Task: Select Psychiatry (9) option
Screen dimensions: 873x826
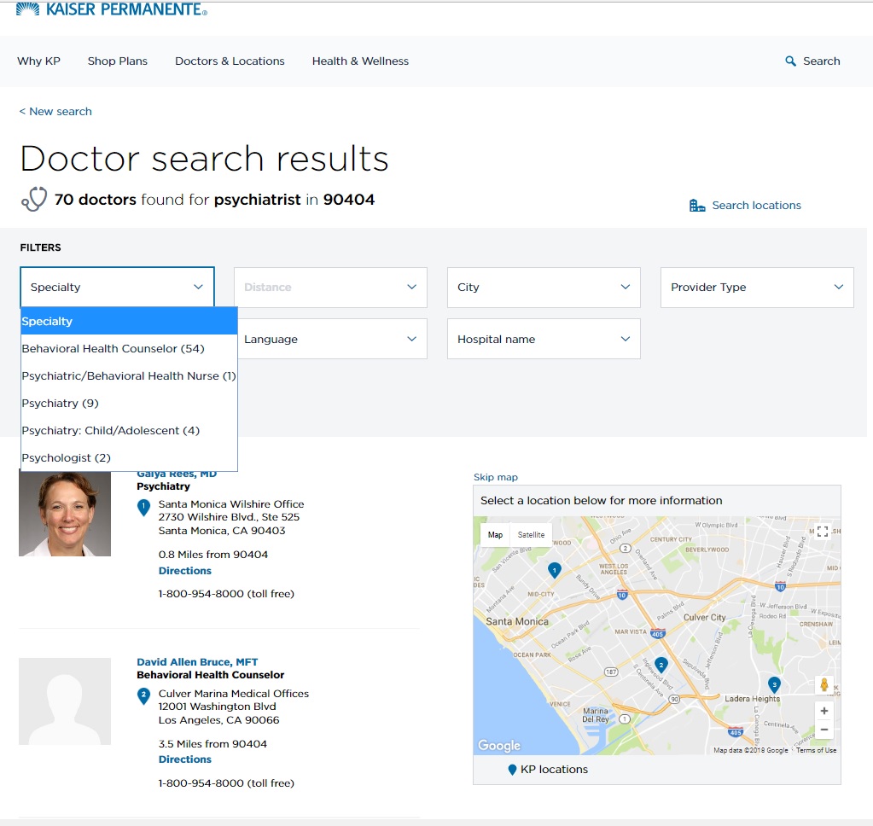Action: point(129,403)
